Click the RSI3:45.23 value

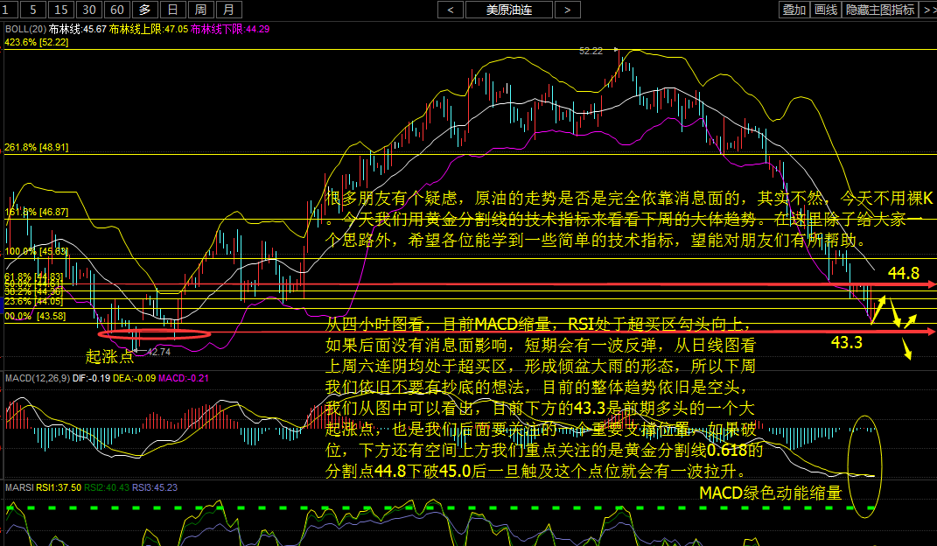click(x=155, y=487)
